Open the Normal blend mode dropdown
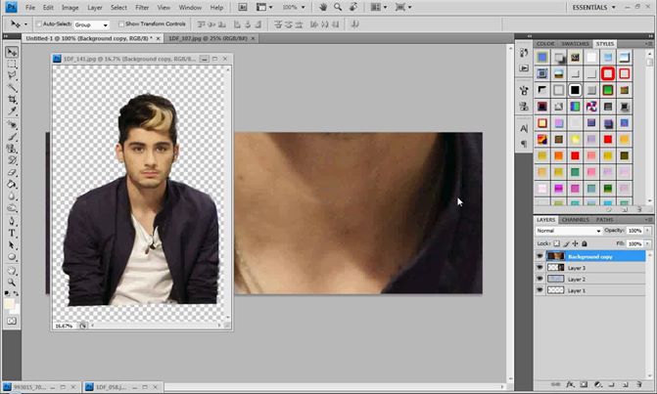The height and width of the screenshot is (394, 657). (569, 231)
